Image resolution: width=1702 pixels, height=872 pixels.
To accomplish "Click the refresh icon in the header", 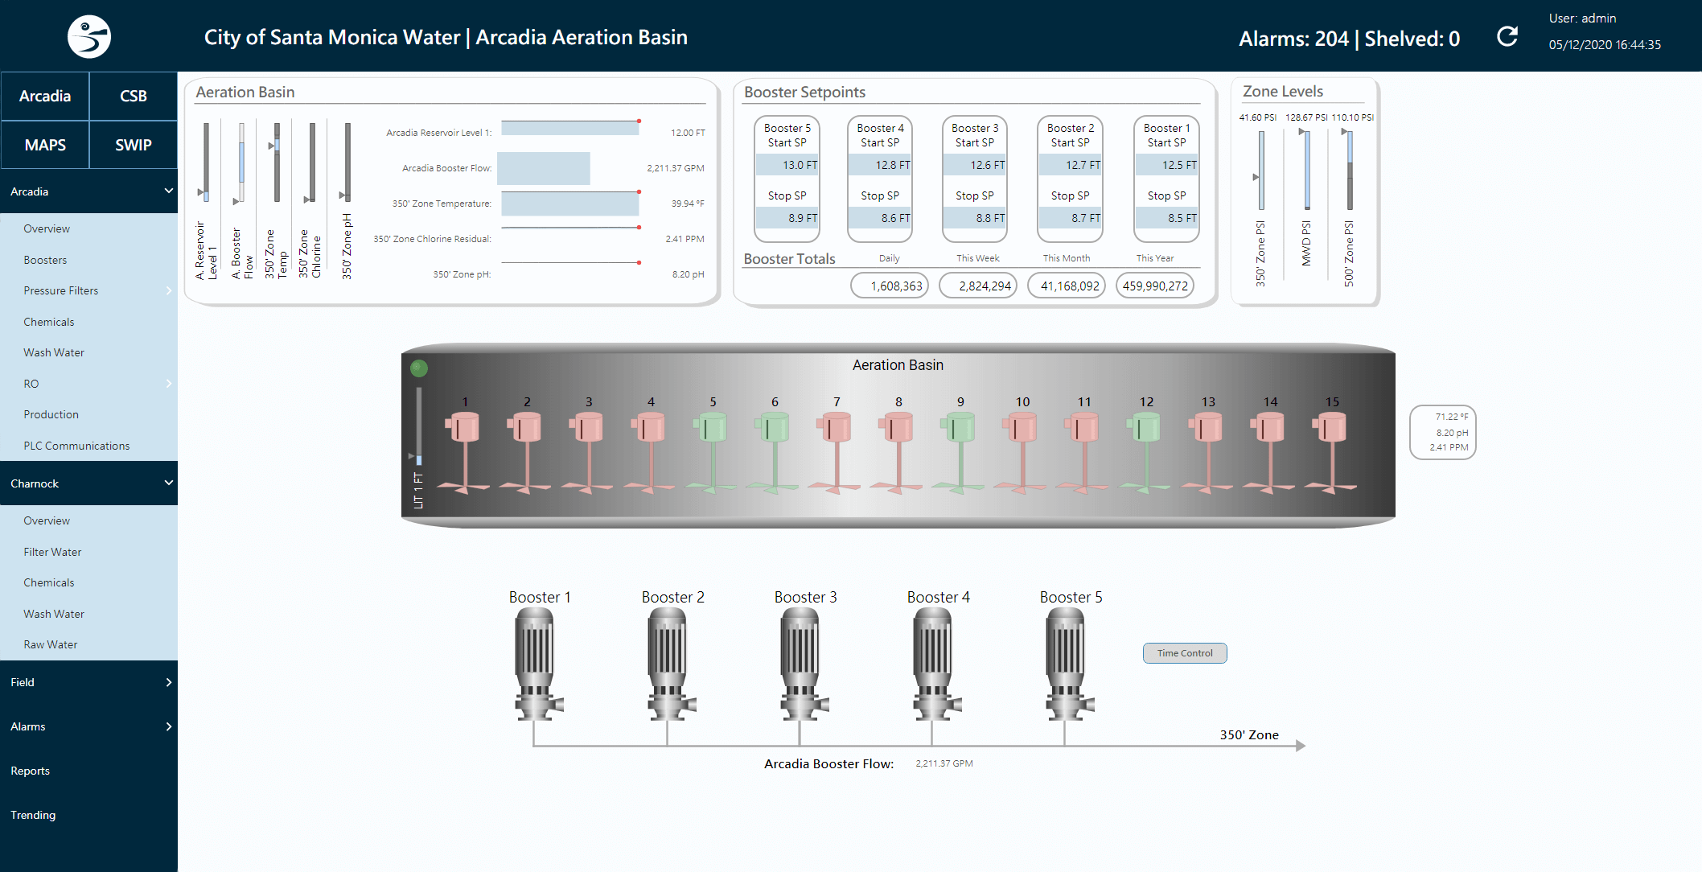I will tap(1507, 36).
